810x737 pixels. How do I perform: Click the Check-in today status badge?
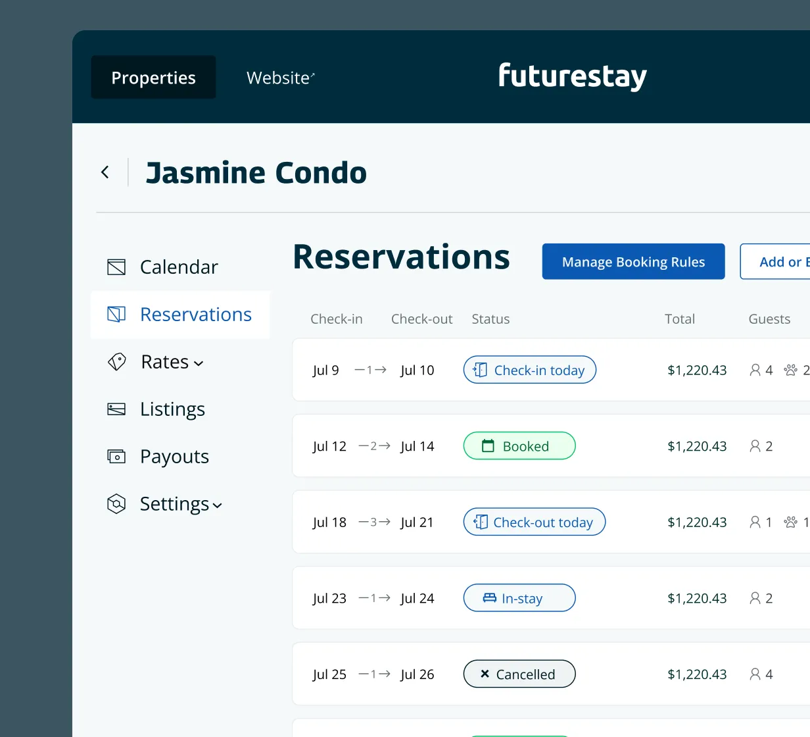(x=530, y=370)
